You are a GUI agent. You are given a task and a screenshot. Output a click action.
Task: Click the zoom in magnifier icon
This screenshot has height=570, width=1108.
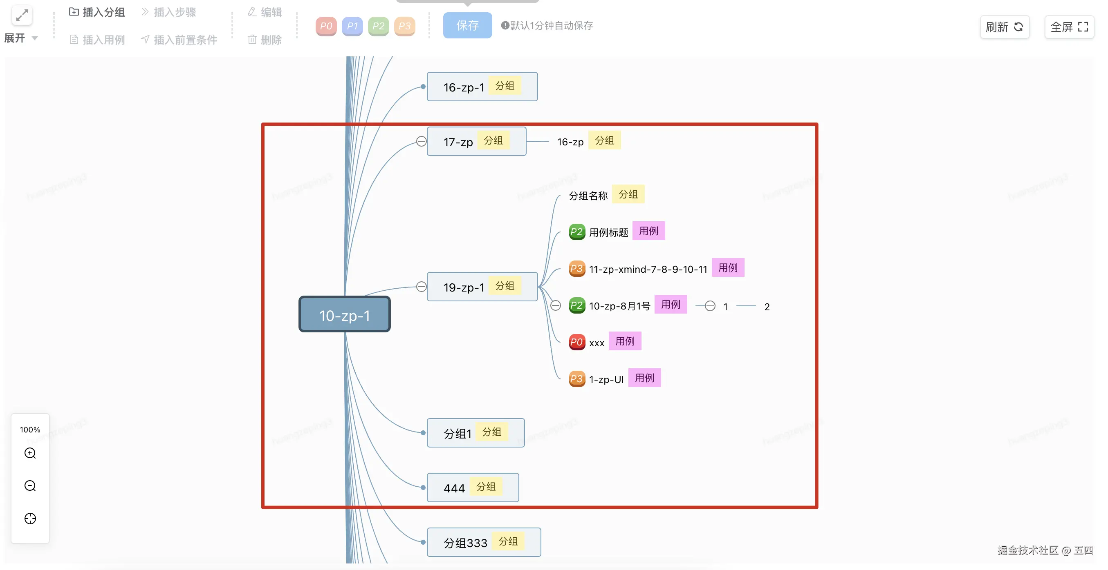tap(30, 453)
